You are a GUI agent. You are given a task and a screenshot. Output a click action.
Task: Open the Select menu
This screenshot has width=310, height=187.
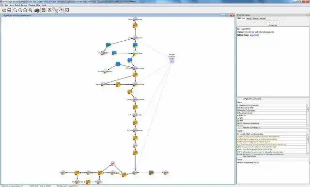(17, 5)
